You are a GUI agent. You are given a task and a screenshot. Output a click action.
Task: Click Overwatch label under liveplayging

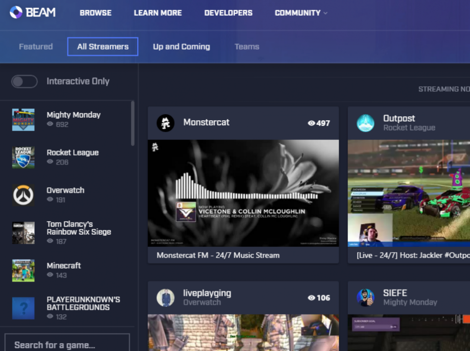pos(202,302)
